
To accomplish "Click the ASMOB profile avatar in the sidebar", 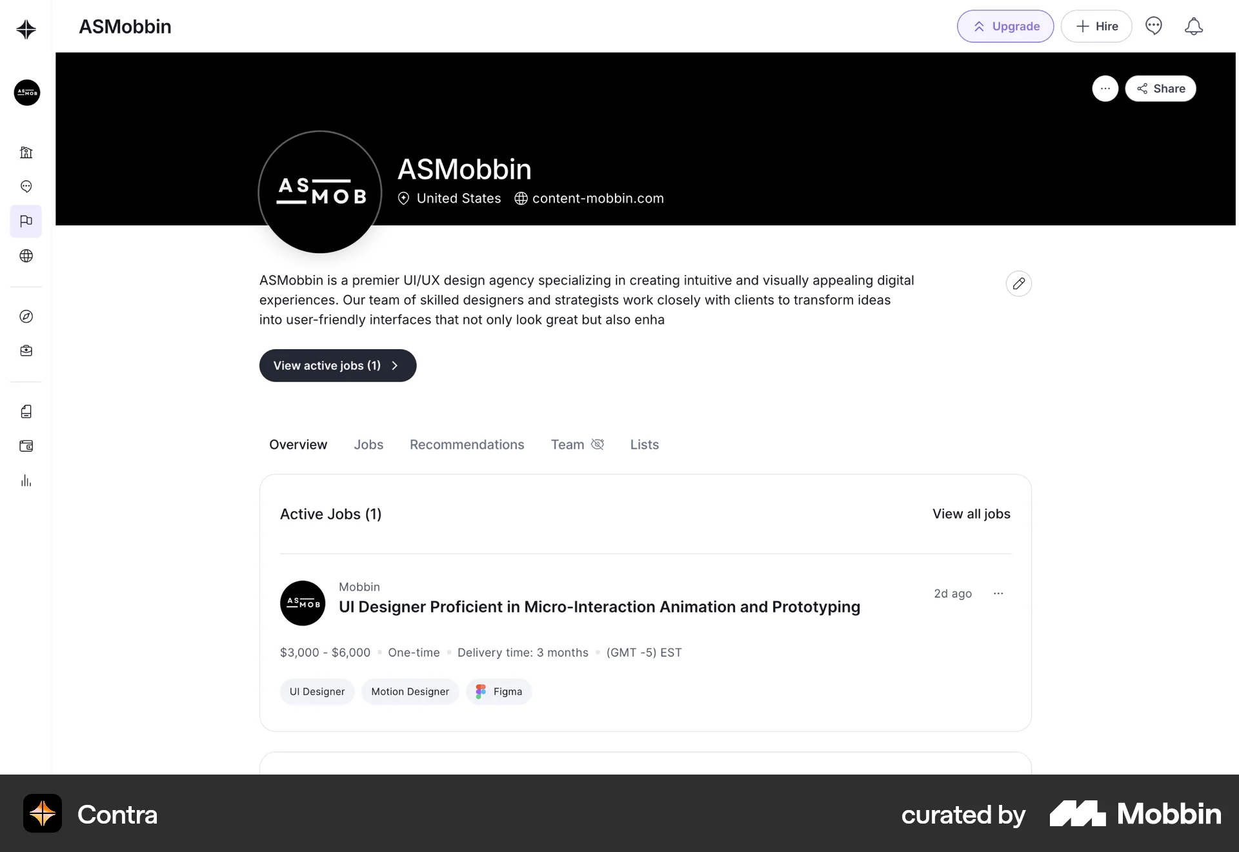I will (x=26, y=92).
